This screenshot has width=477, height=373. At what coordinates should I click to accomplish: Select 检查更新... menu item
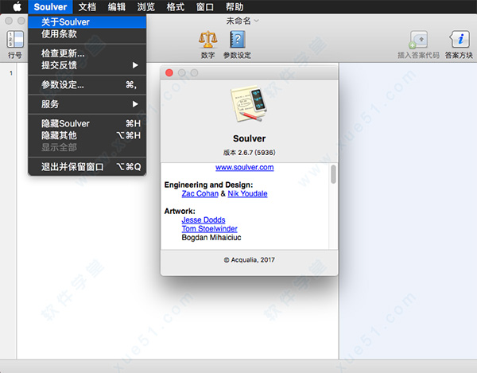coord(87,53)
